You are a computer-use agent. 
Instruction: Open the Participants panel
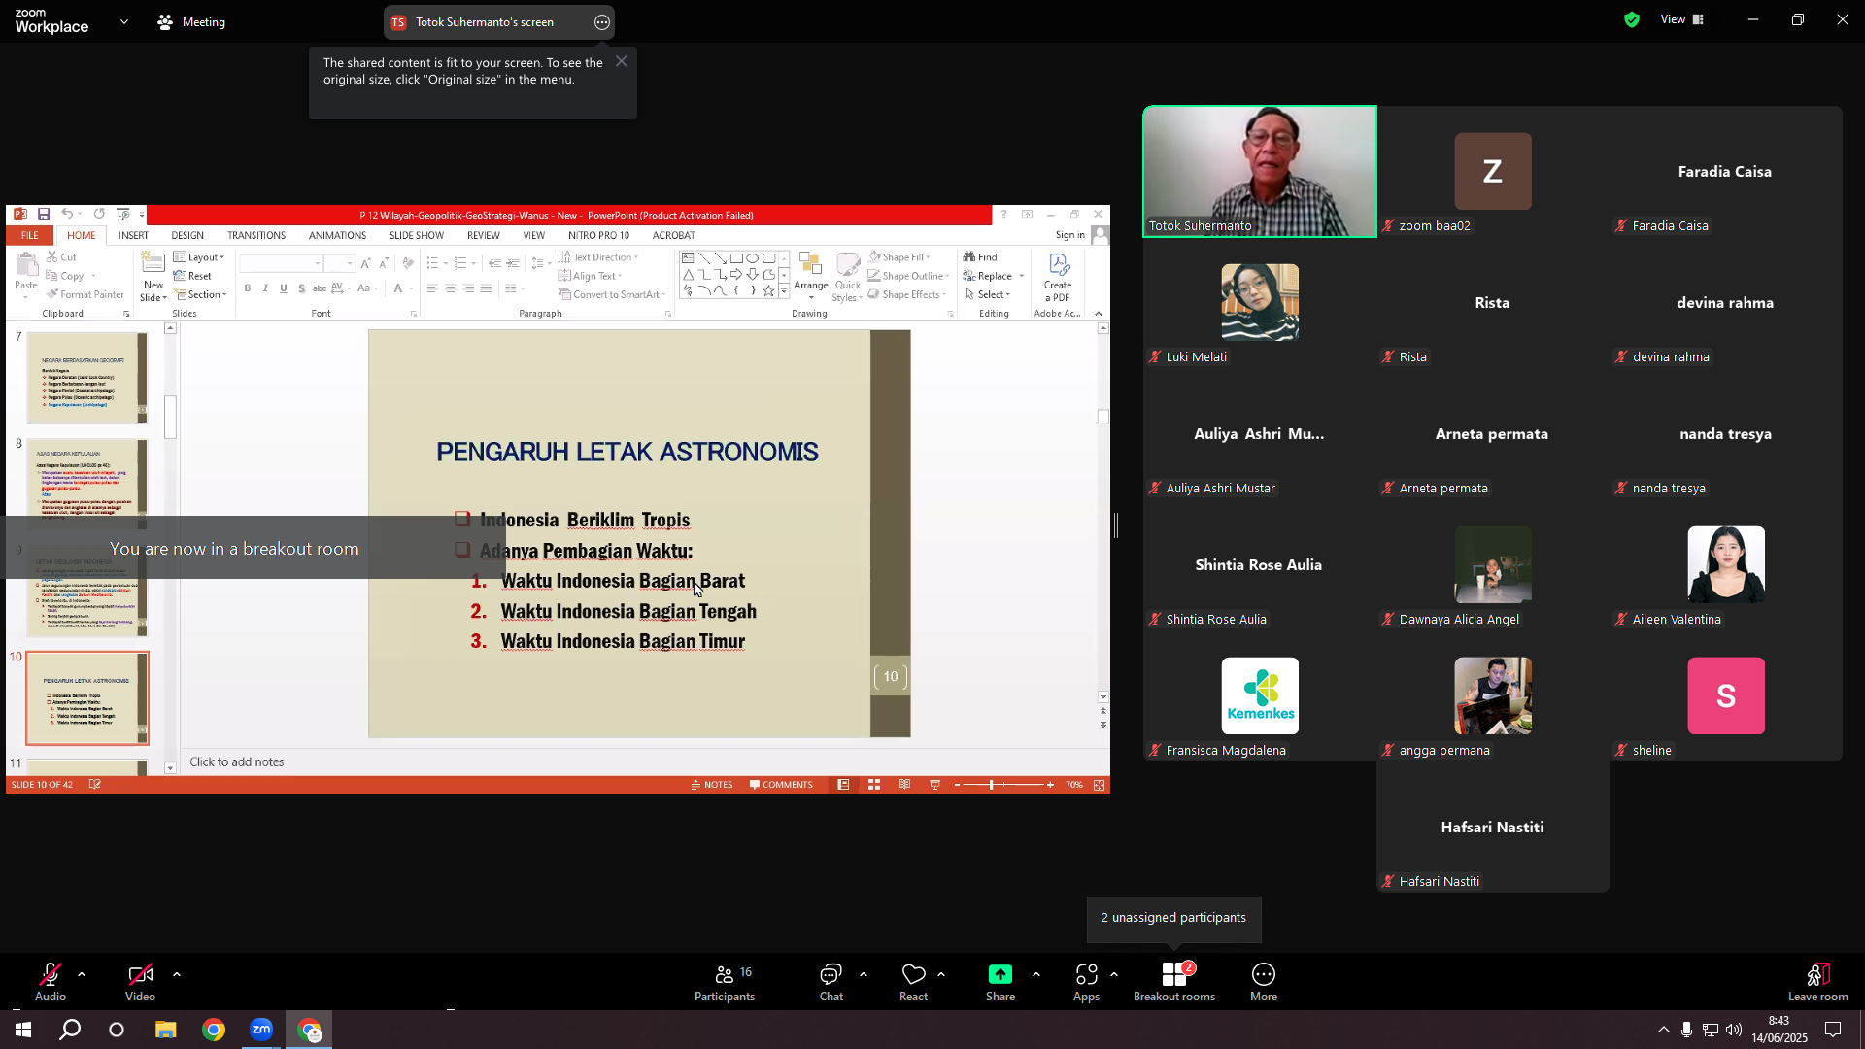point(725,982)
